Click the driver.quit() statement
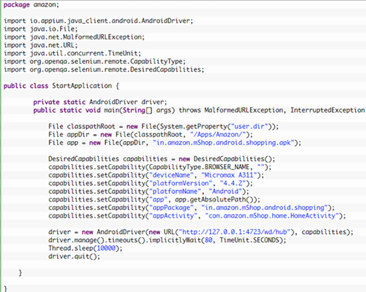 point(74,256)
